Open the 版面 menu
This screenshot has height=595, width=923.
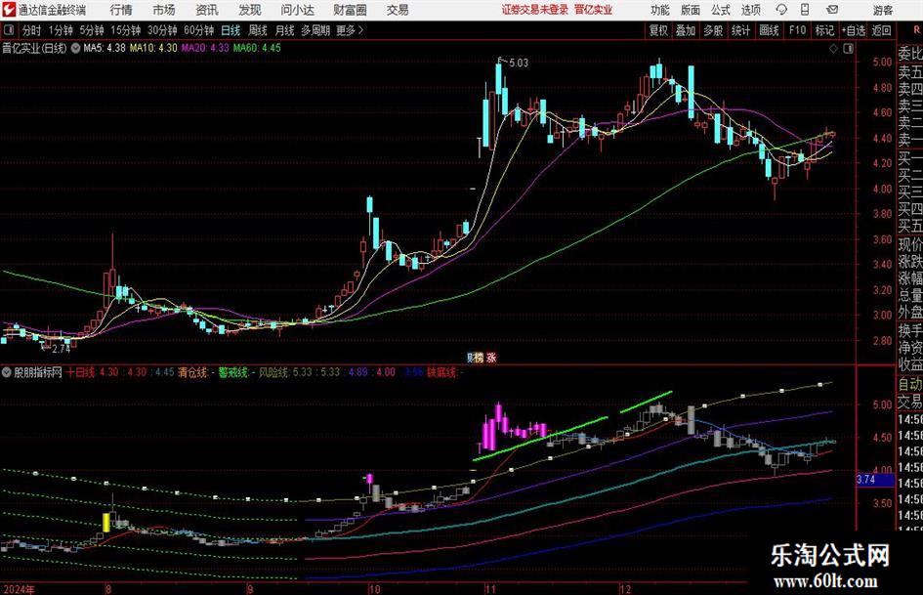[690, 10]
